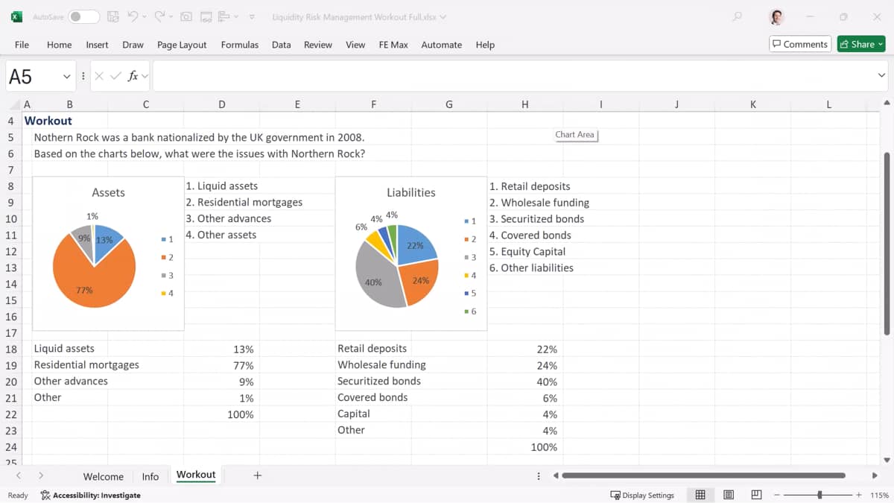Switch to the Home ribbon tab
The image size is (894, 503).
coord(60,45)
